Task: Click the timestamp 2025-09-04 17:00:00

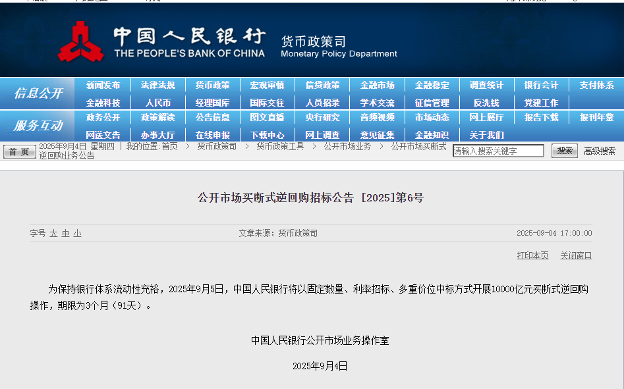Action: pyautogui.click(x=554, y=233)
